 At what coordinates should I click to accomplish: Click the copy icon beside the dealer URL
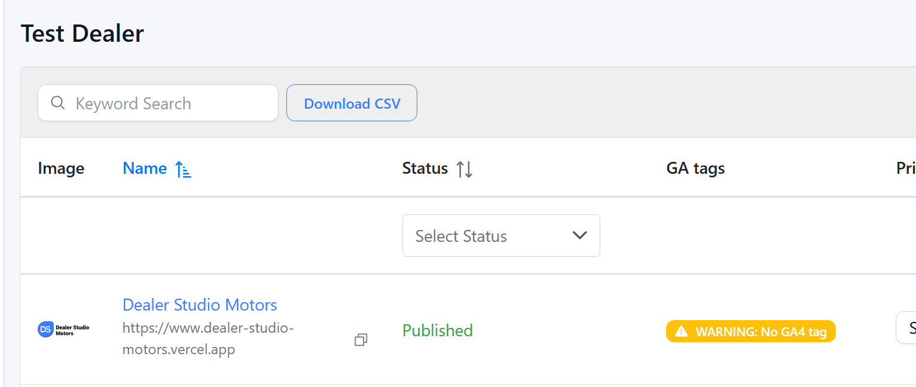361,340
